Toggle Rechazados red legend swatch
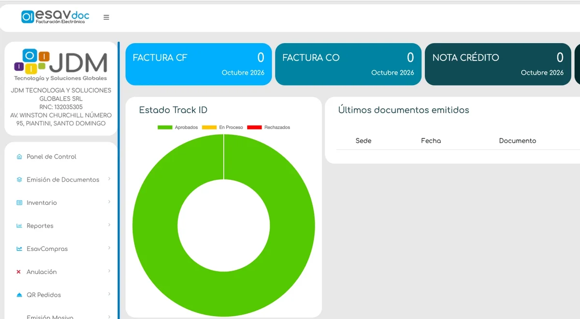580x319 pixels. click(254, 128)
